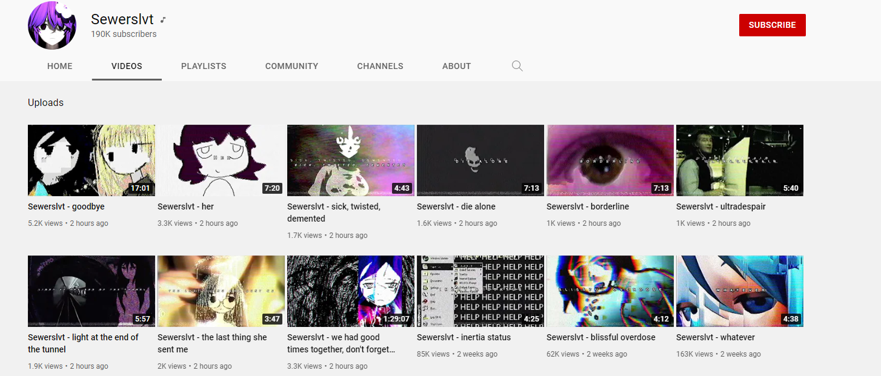Click the title 'Sewerslvt - sick, twisted, demented'
881x376 pixels.
(334, 213)
